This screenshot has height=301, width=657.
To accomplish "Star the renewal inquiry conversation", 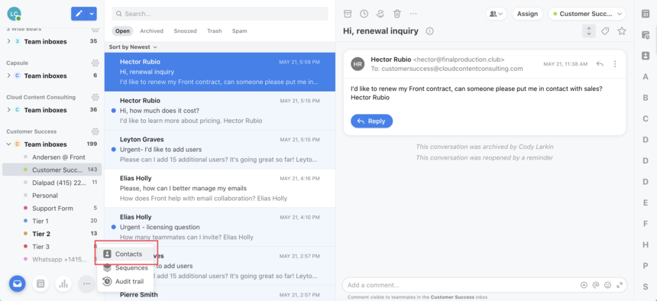I will [x=622, y=31].
